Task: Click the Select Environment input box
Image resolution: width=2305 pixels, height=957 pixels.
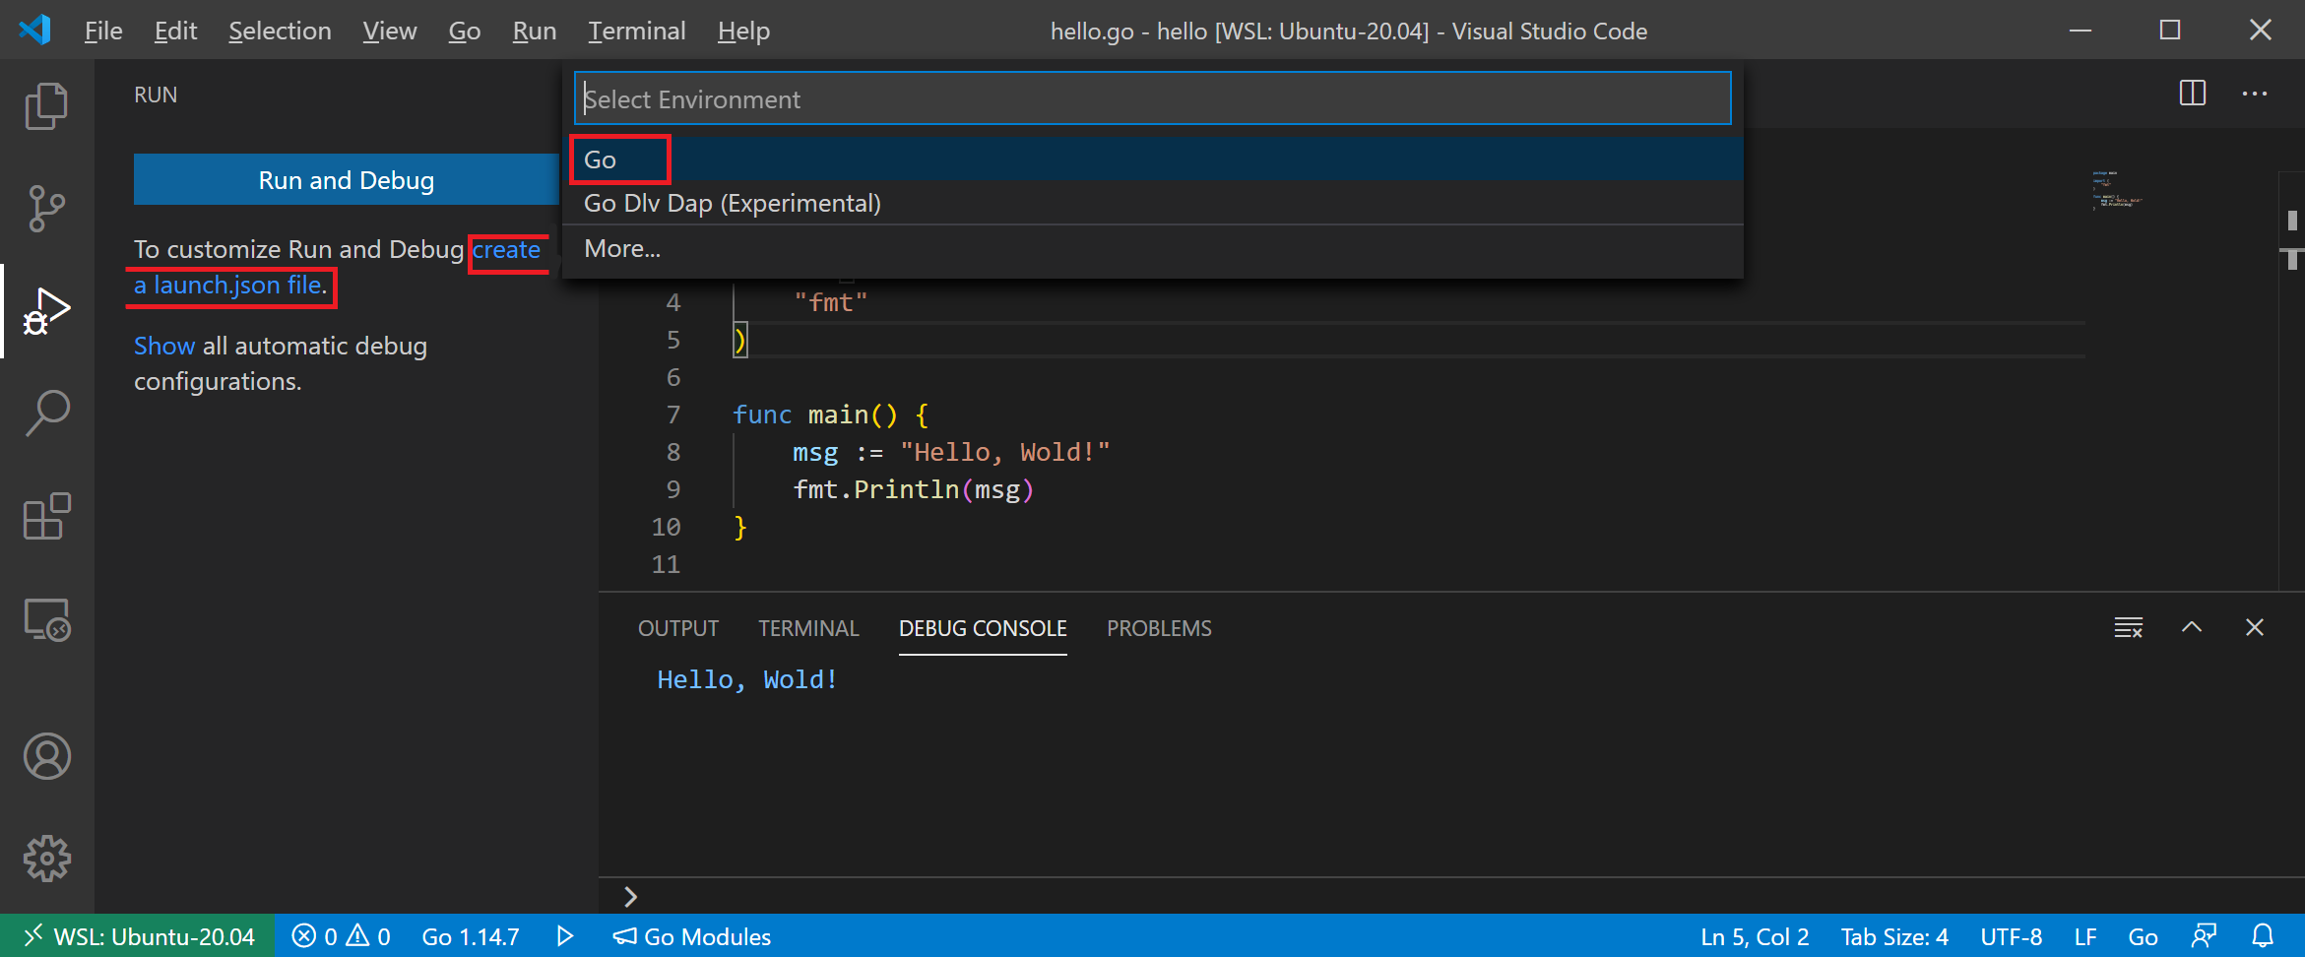Action: pyautogui.click(x=1152, y=98)
